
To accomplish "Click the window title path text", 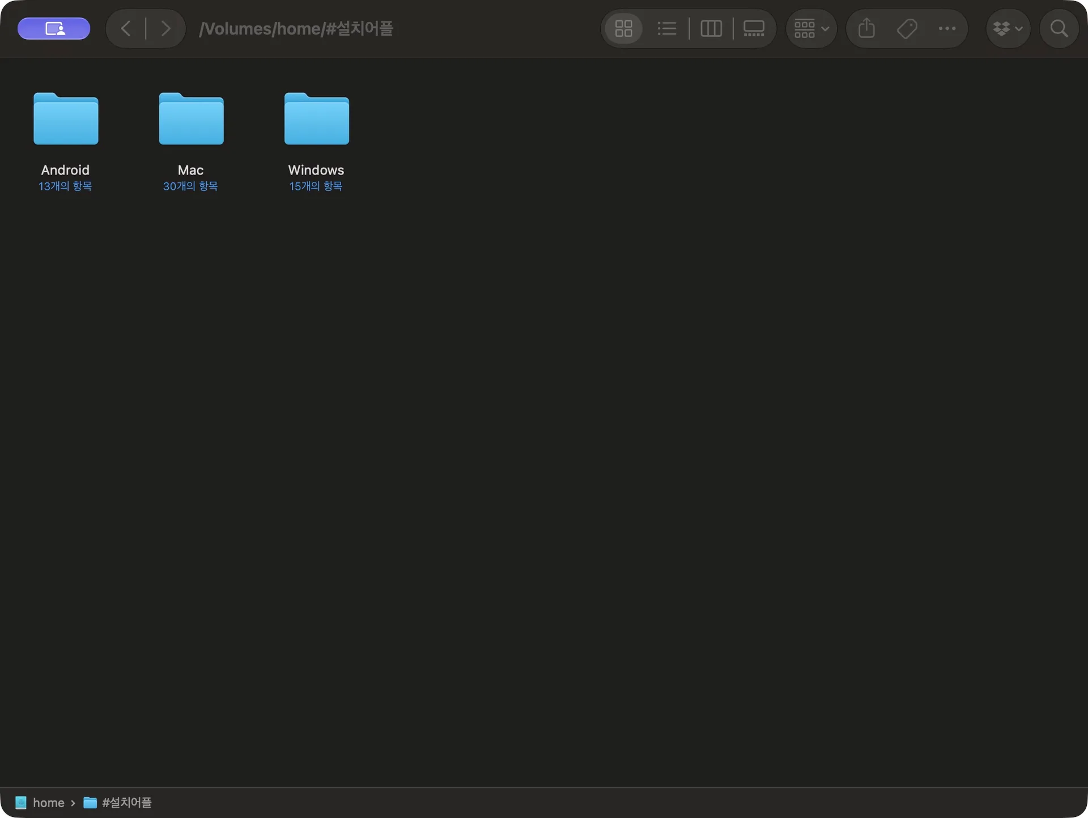I will click(296, 28).
